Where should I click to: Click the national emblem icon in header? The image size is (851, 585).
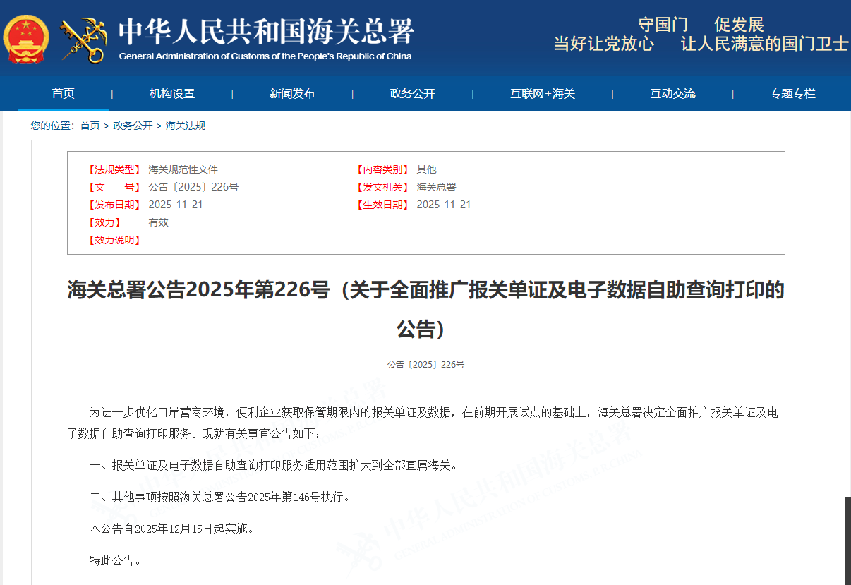pos(26,38)
